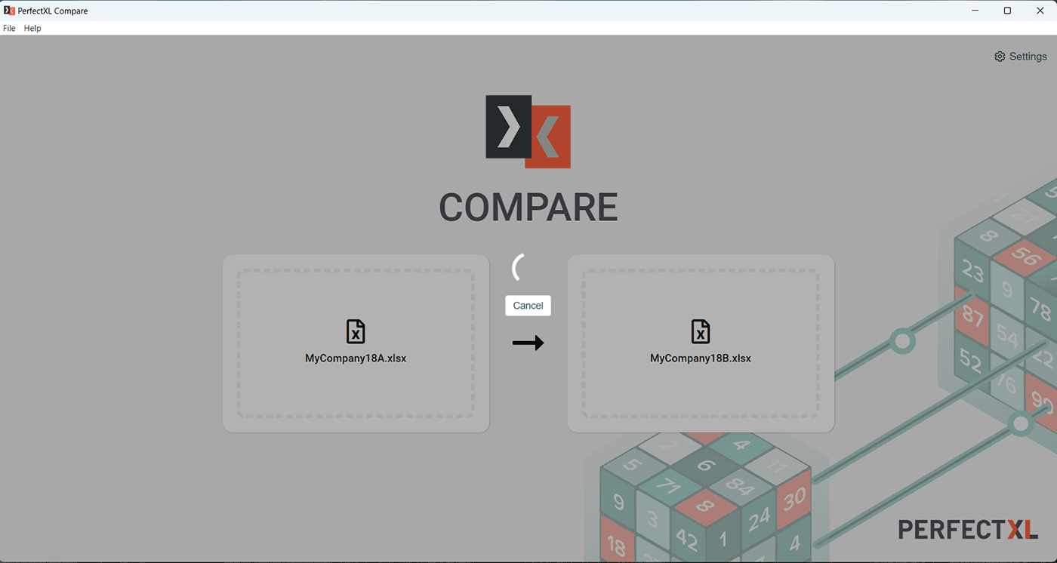Select the Excel file icon for MyCompany18A.xlsx

(x=356, y=332)
